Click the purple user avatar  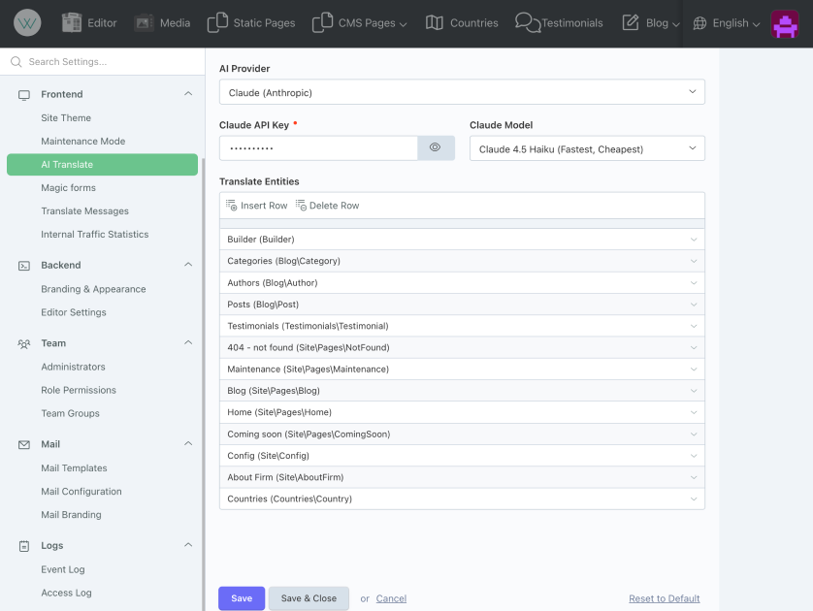(x=785, y=23)
